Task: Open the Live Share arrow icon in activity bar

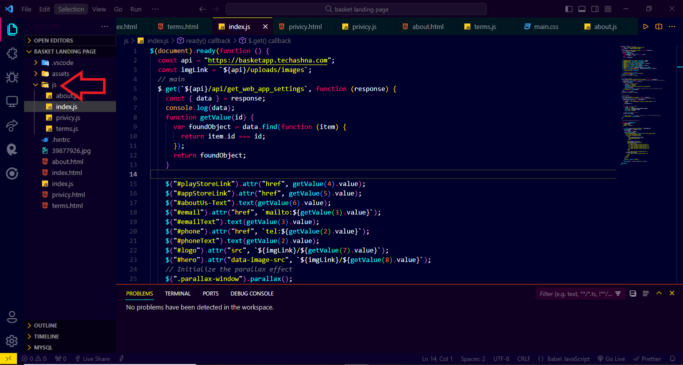Action: click(x=12, y=125)
